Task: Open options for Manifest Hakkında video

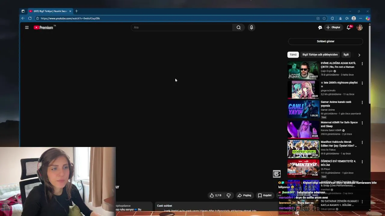Action: [x=362, y=142]
